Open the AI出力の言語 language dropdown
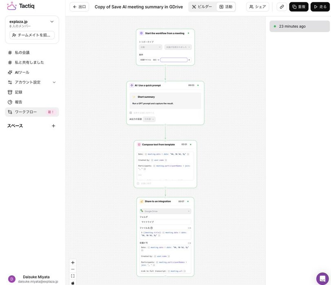 click(149, 119)
